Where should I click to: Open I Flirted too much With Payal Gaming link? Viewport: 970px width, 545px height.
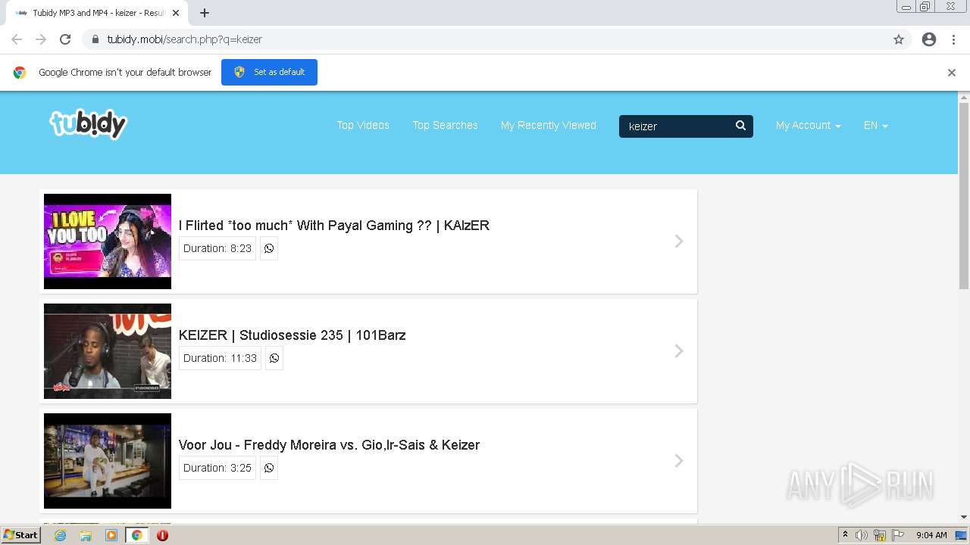pyautogui.click(x=334, y=226)
